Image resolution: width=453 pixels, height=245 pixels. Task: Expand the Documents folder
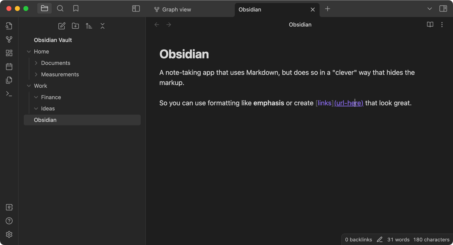(x=36, y=63)
